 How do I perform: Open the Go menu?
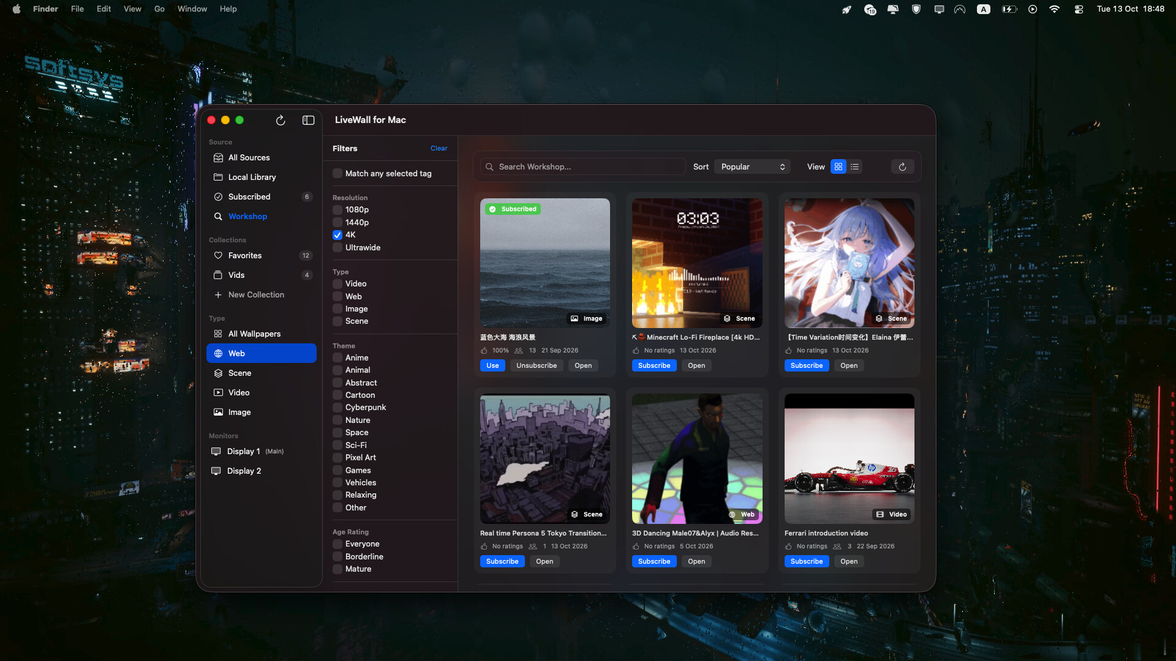pos(159,9)
